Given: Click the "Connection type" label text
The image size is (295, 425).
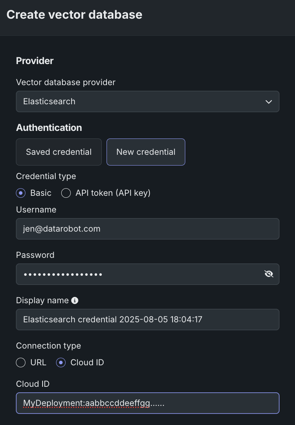Looking at the screenshot, I should coord(49,345).
